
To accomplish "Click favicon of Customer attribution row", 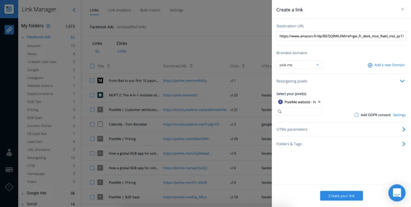I will coord(100,110).
